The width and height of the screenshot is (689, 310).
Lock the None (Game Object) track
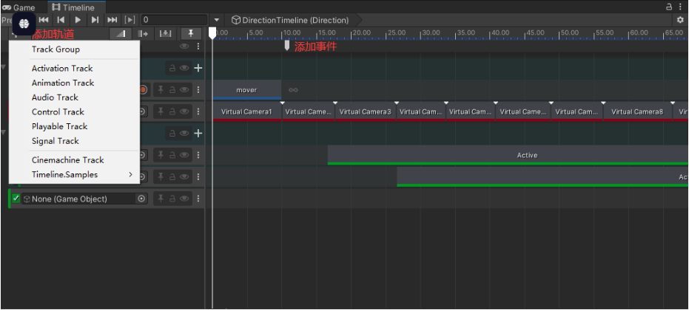pos(172,199)
